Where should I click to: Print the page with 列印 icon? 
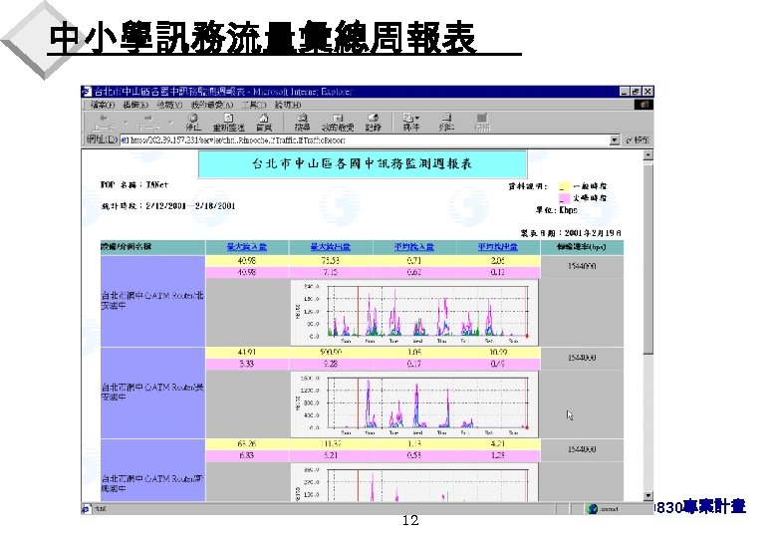(x=446, y=123)
